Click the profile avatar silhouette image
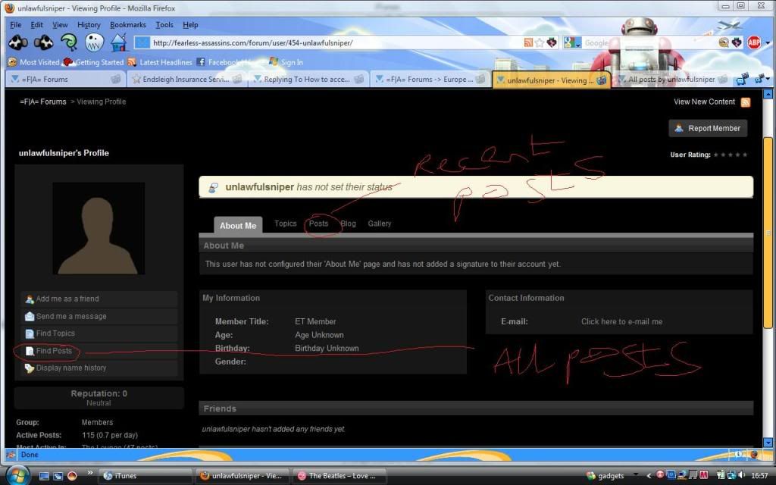 (99, 228)
